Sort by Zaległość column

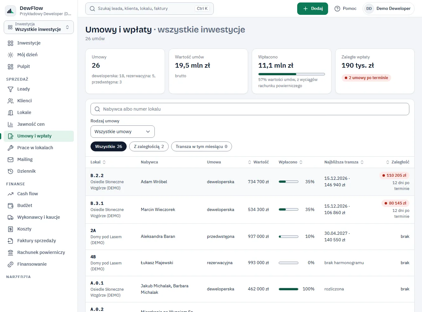(x=398, y=162)
